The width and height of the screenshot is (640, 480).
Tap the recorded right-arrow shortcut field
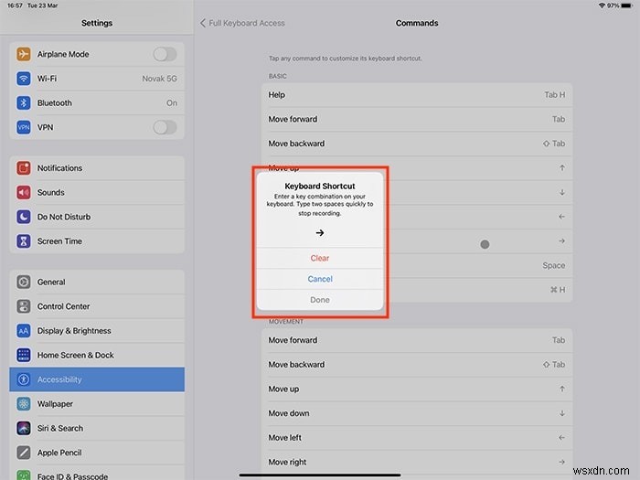click(320, 232)
